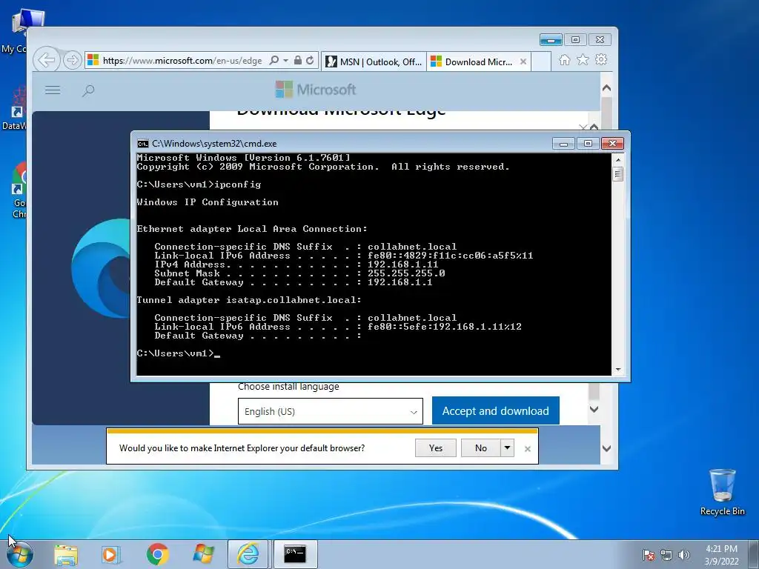The image size is (759, 569).
Task: Click Subnet Mask 255.255.255.0 value
Action: tap(406, 273)
